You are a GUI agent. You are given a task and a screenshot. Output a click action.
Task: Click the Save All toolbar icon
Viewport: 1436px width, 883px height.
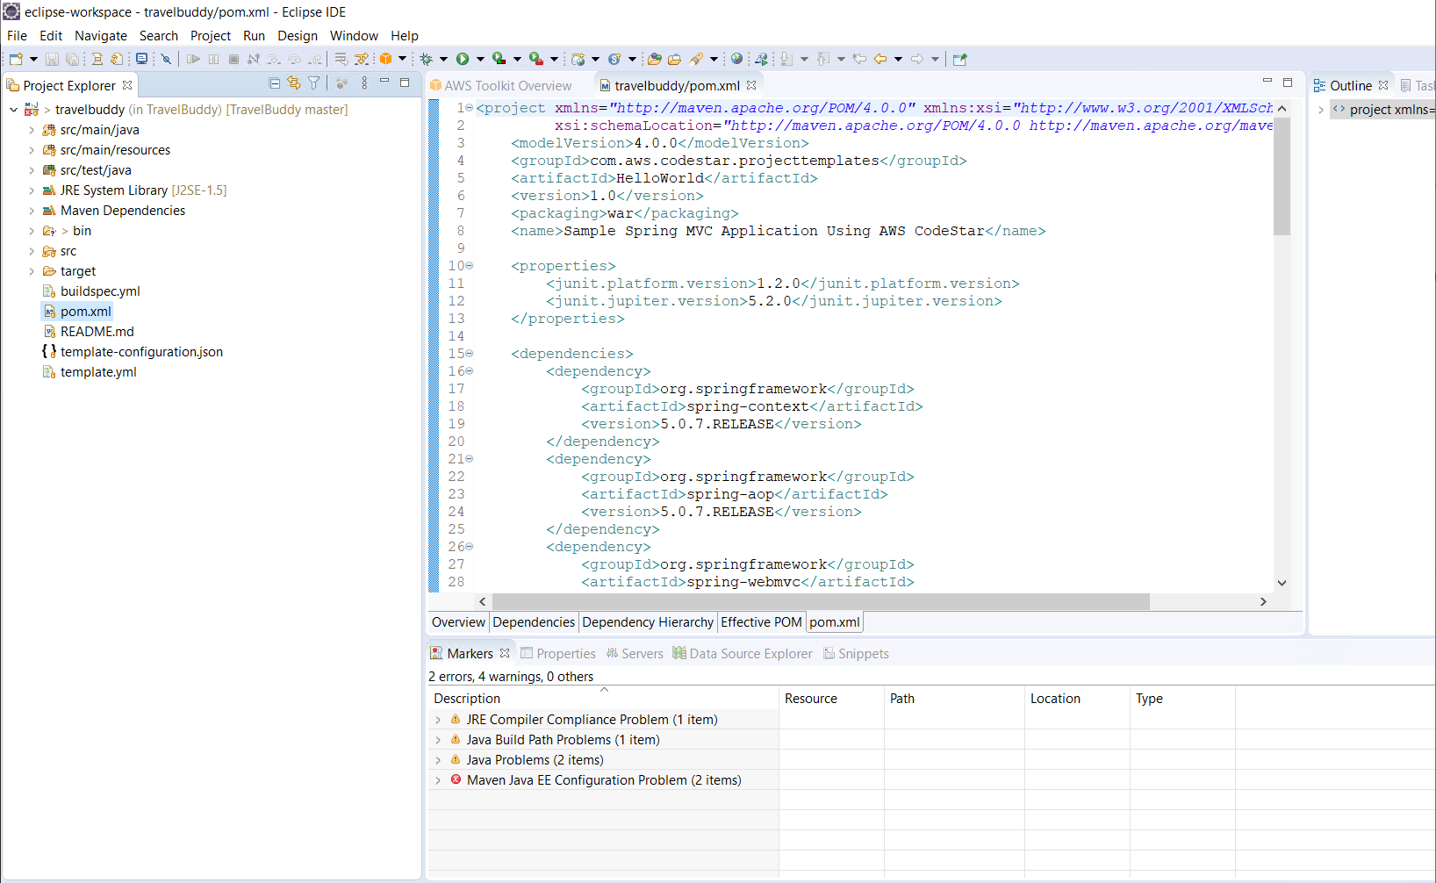coord(72,59)
